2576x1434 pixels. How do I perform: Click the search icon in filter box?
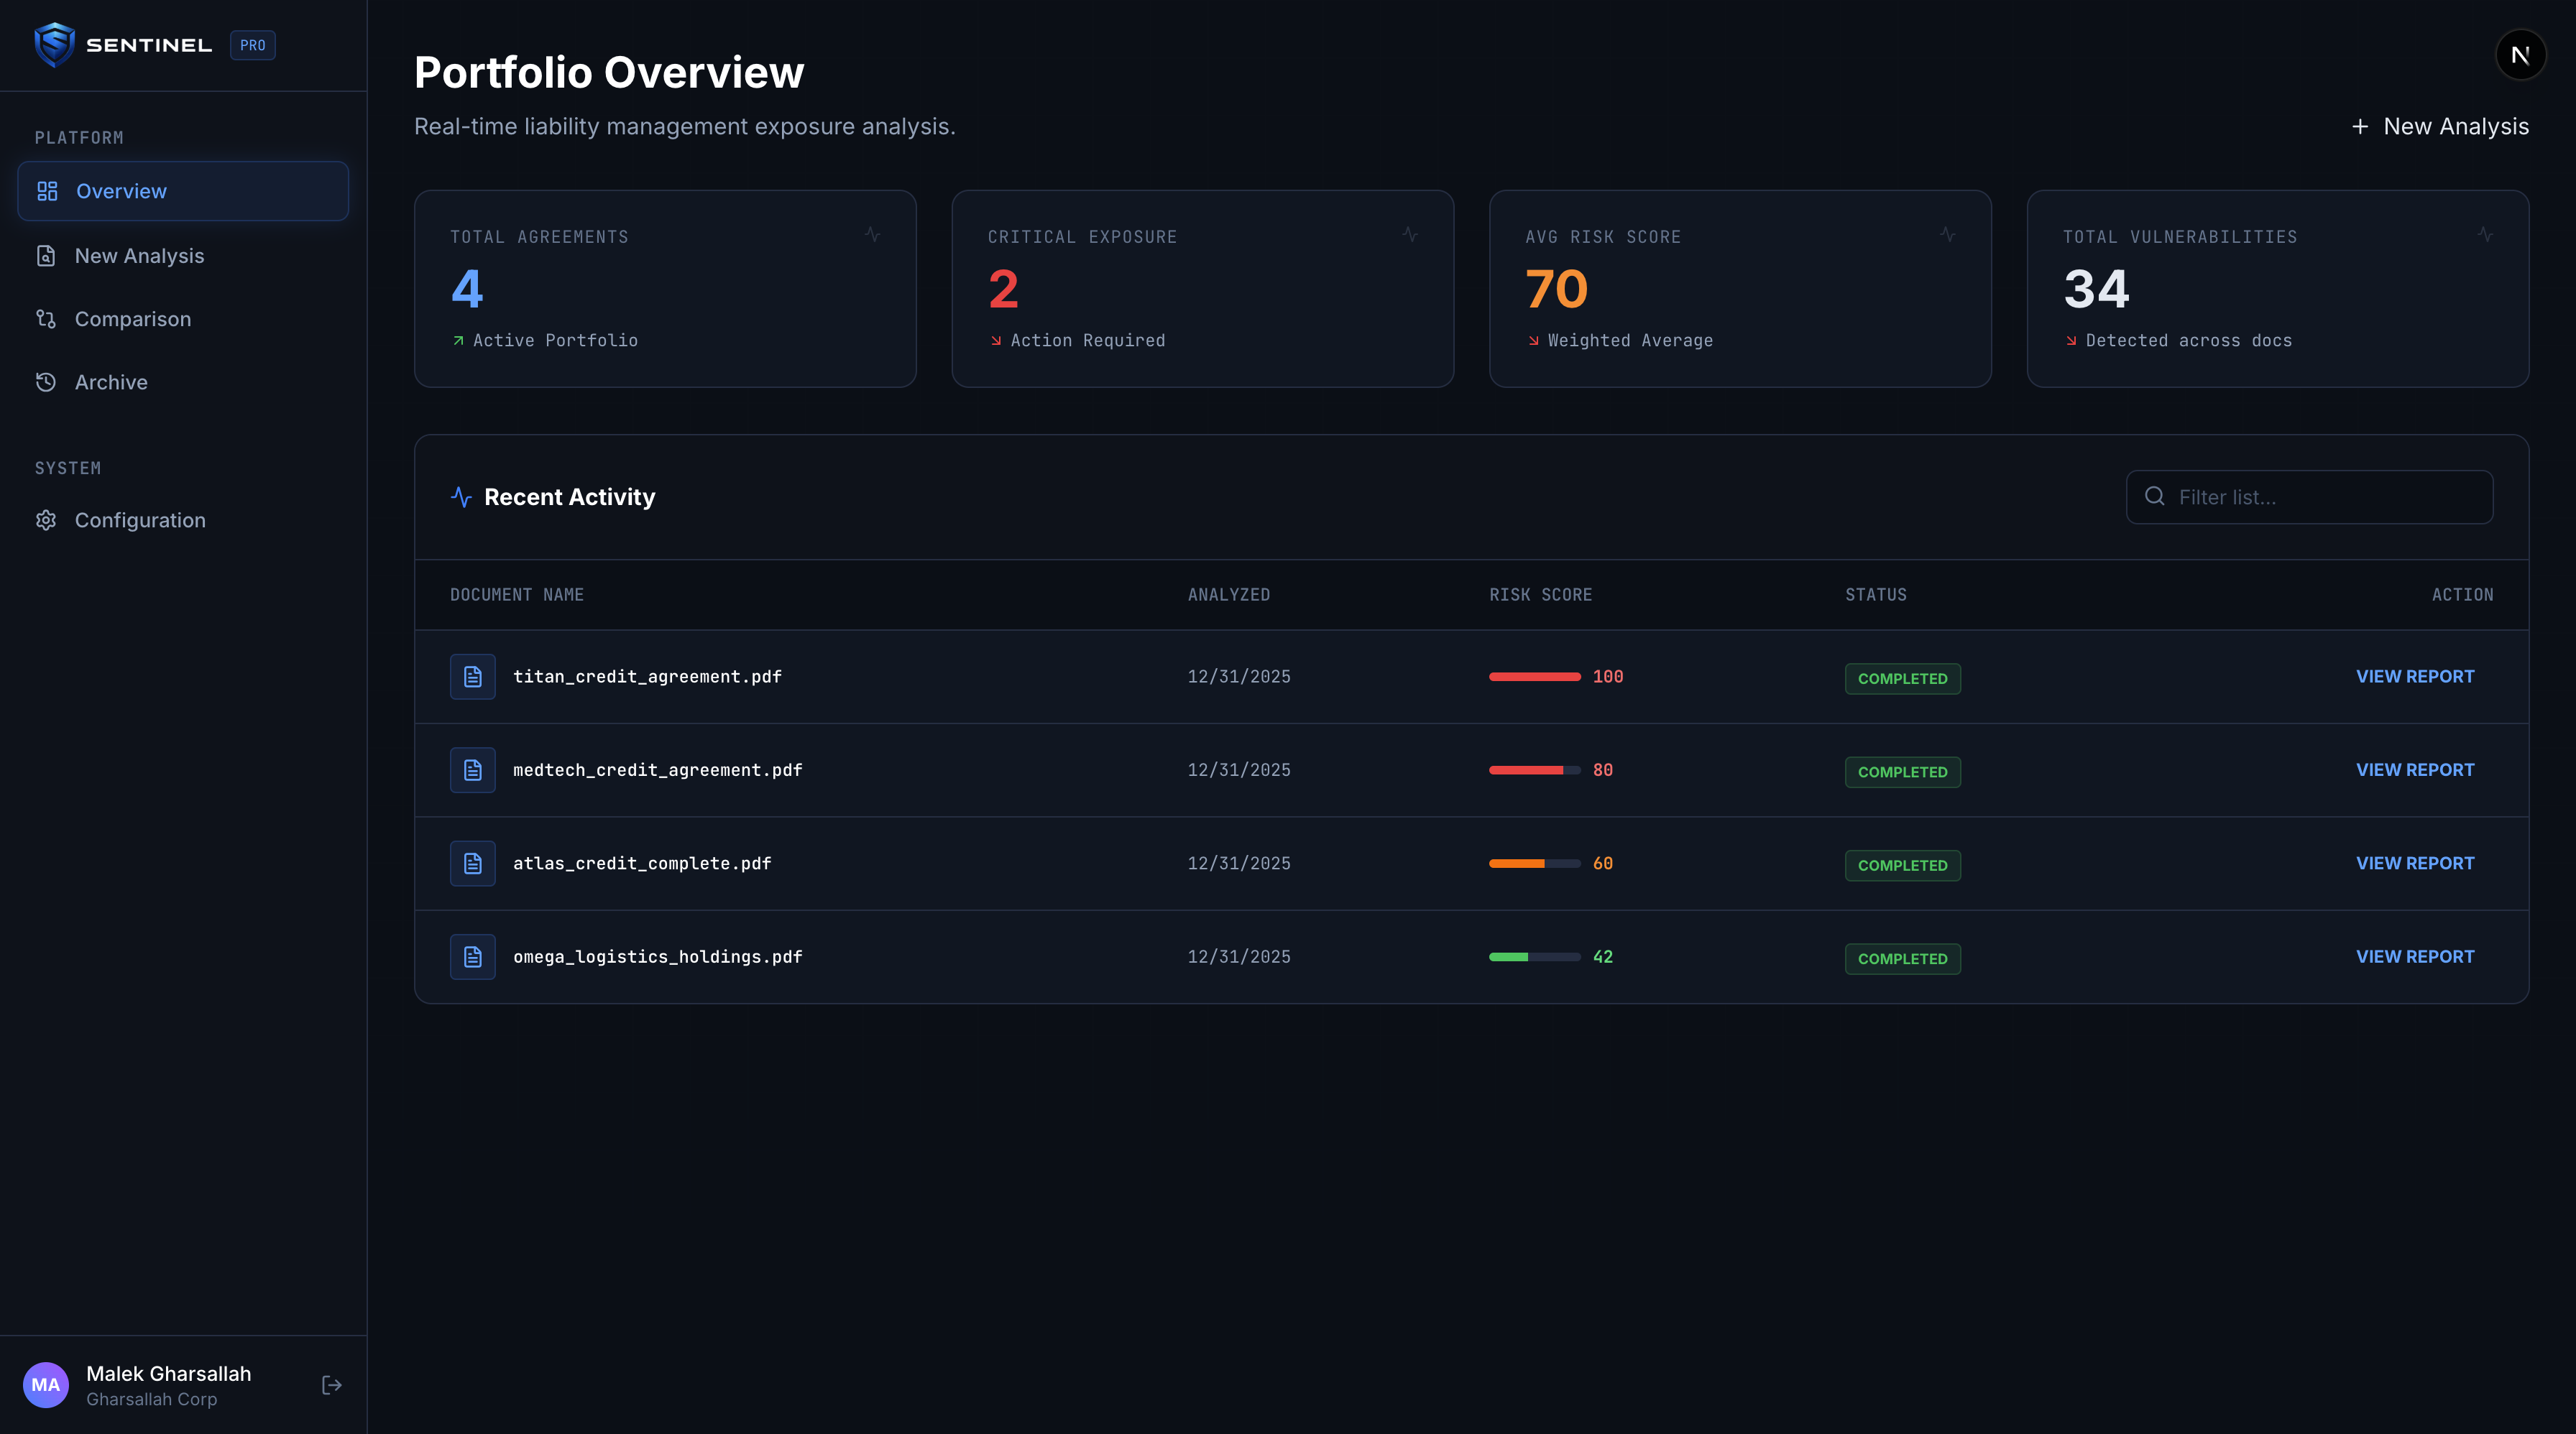tap(2155, 496)
